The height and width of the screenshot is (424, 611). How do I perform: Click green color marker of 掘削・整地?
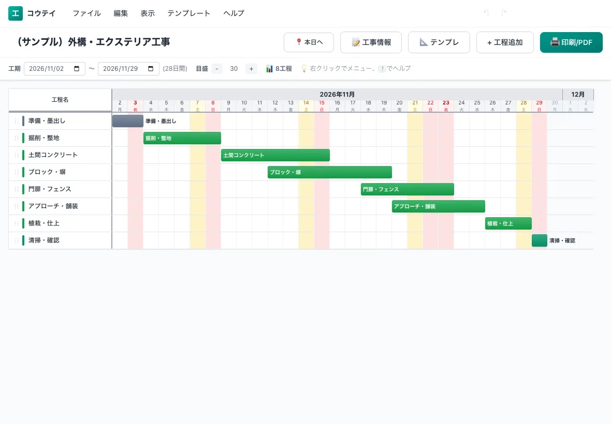[23, 138]
